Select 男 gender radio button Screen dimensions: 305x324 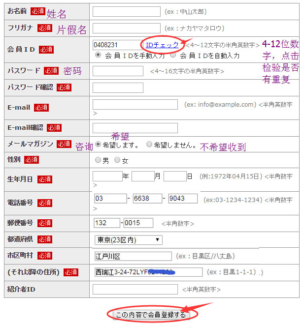point(98,160)
